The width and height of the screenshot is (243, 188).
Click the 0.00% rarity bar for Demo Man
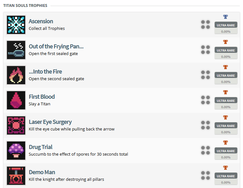pyautogui.click(x=226, y=182)
